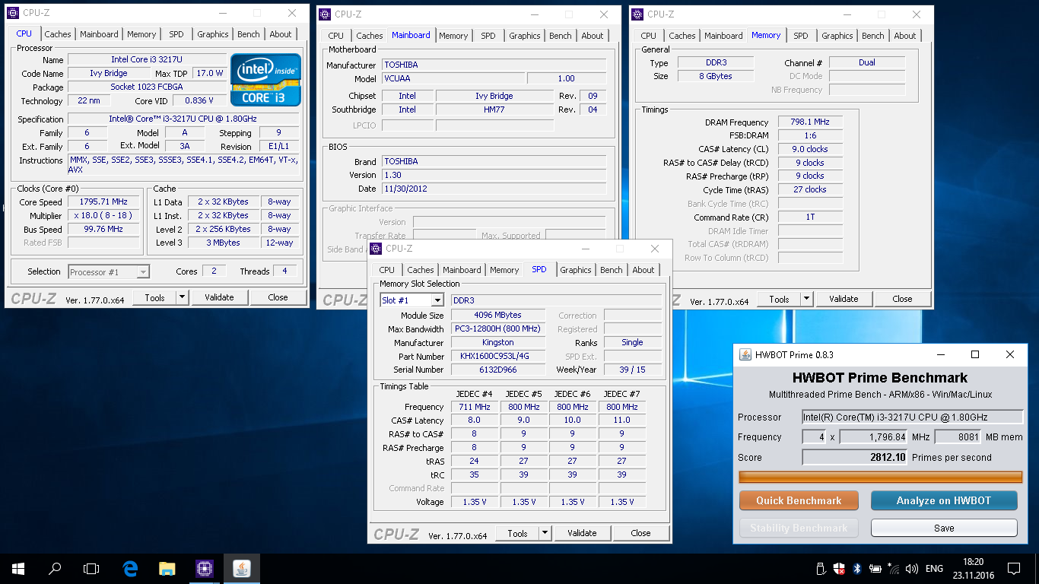The width and height of the screenshot is (1039, 584).
Task: Click the Score field showing 2812.10
Action: click(x=855, y=458)
